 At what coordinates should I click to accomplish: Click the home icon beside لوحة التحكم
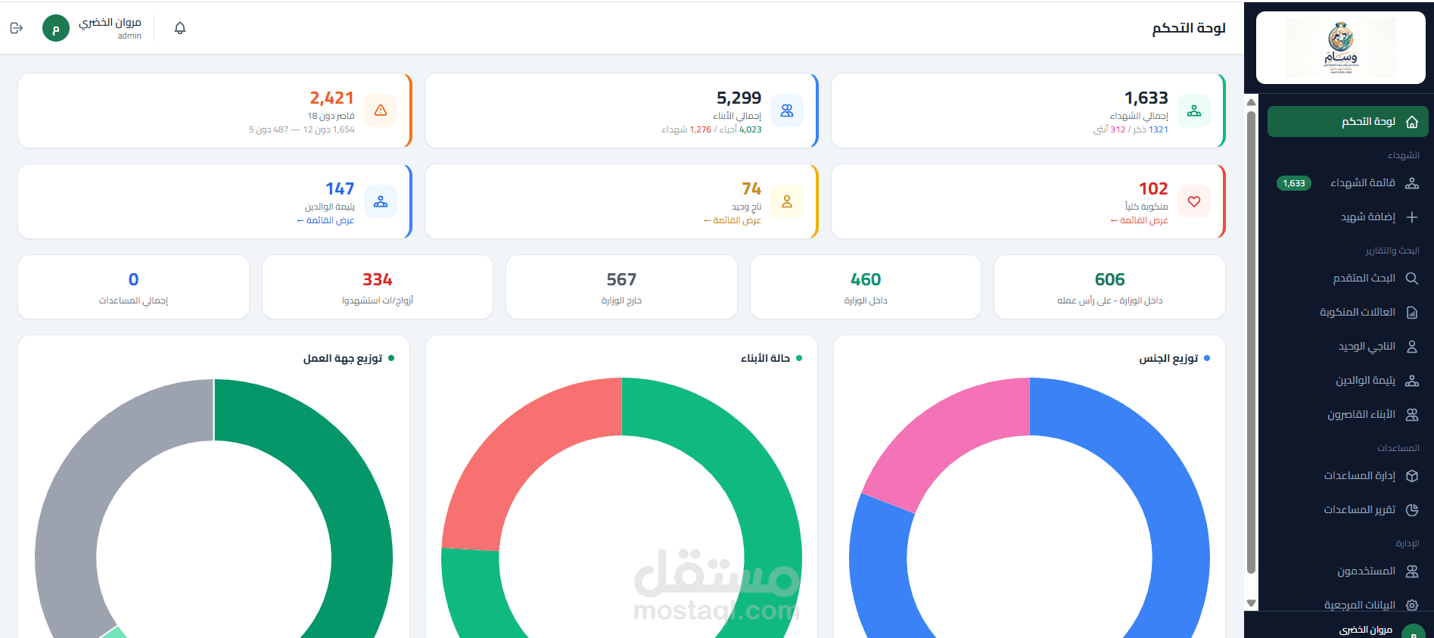point(1412,122)
